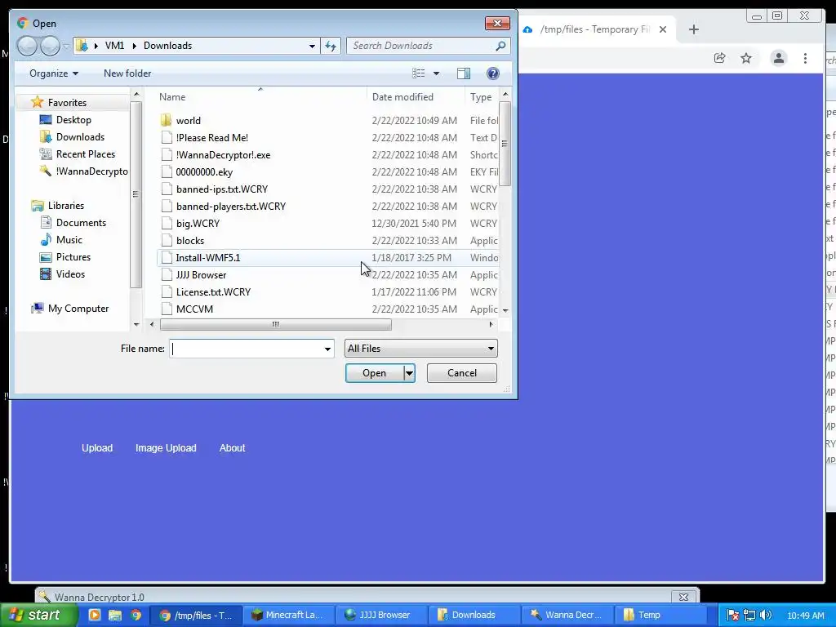Screen dimensions: 836x627
Task: Select the Favorites star icon in sidebar
Action: click(x=37, y=102)
